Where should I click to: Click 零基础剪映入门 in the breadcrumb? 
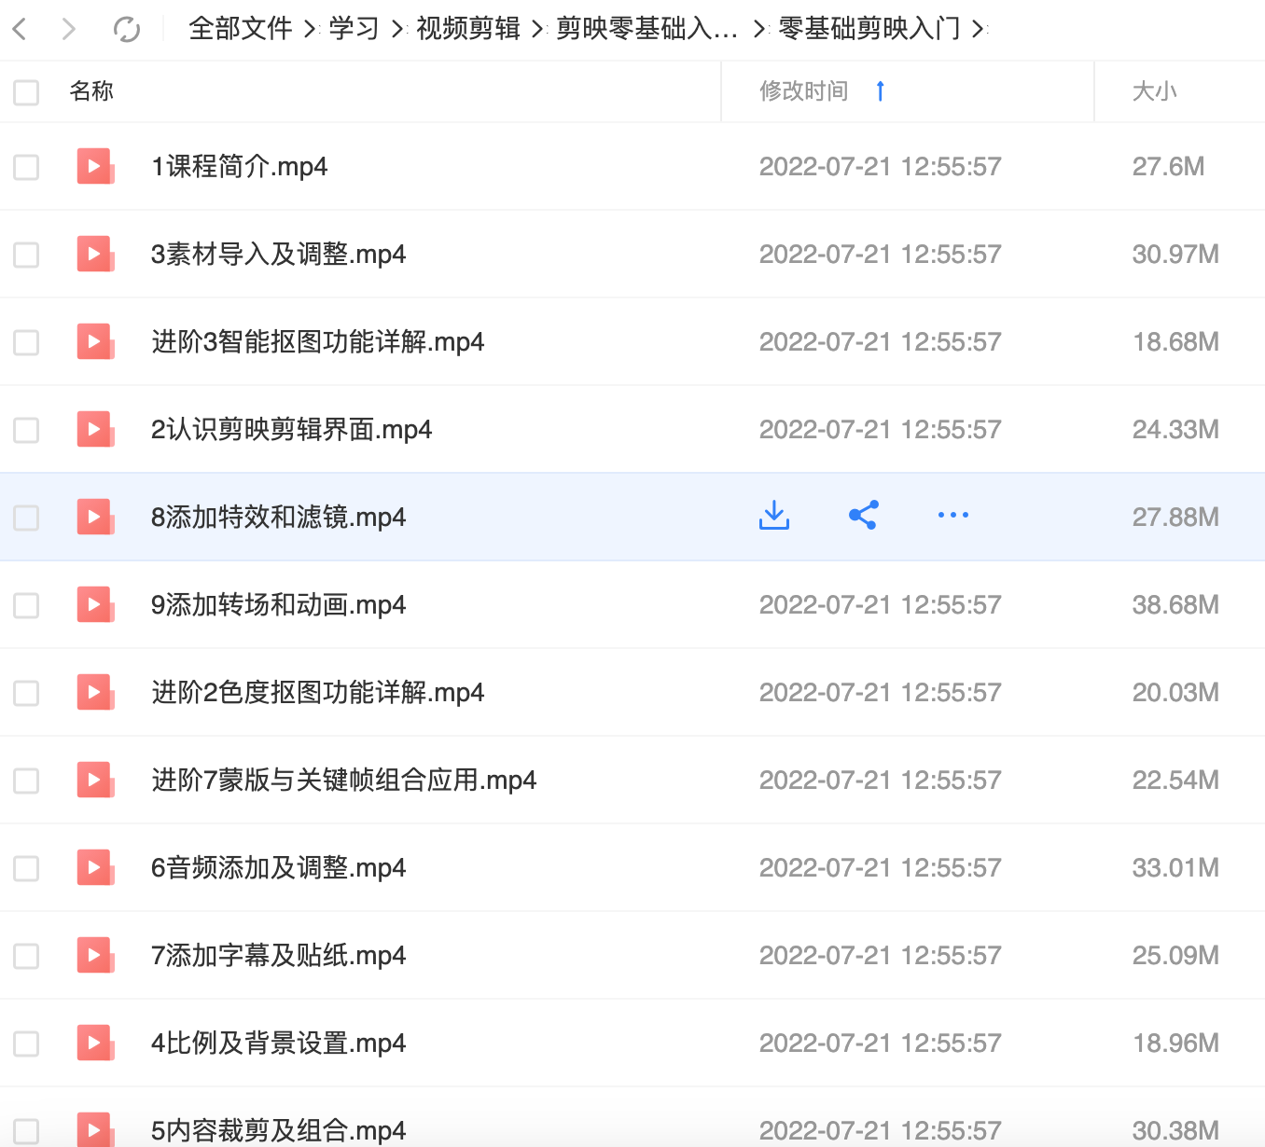click(869, 29)
